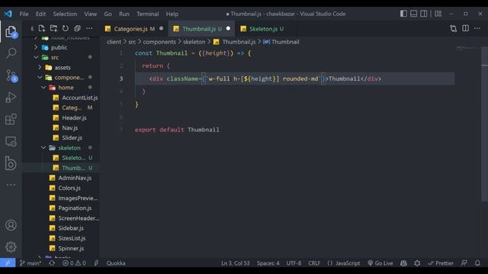Synchronize changes in status bar
Image resolution: width=488 pixels, height=274 pixels.
tap(52, 263)
